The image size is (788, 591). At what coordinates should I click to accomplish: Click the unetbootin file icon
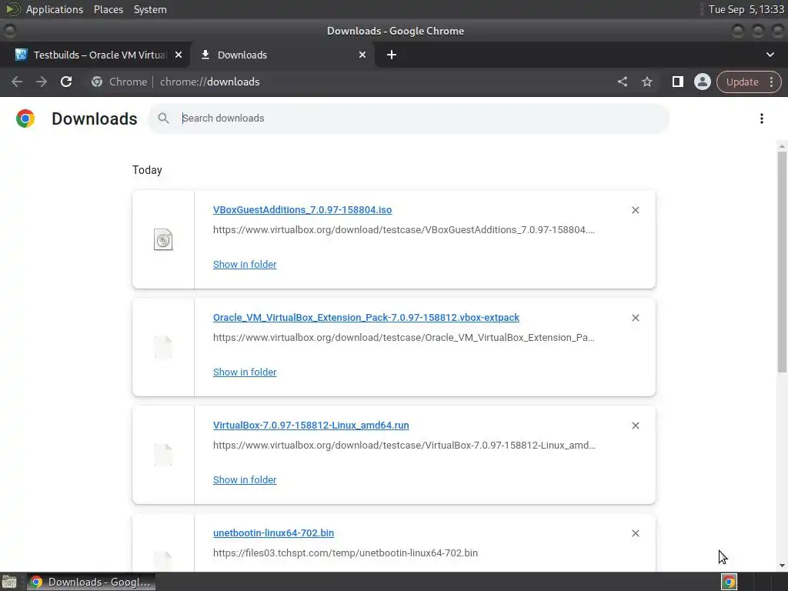tap(163, 560)
